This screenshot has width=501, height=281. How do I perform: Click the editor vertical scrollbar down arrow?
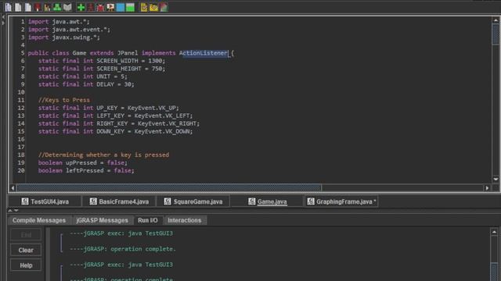[x=496, y=180]
